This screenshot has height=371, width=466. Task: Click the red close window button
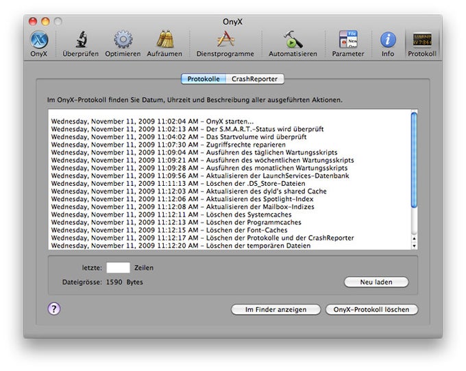tap(33, 21)
